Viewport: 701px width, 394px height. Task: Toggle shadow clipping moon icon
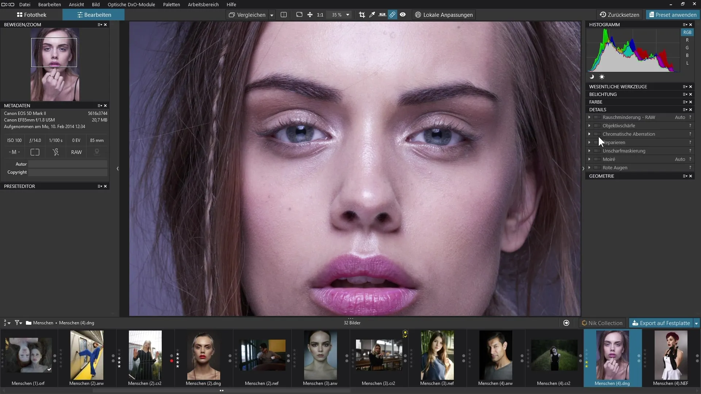click(x=592, y=77)
